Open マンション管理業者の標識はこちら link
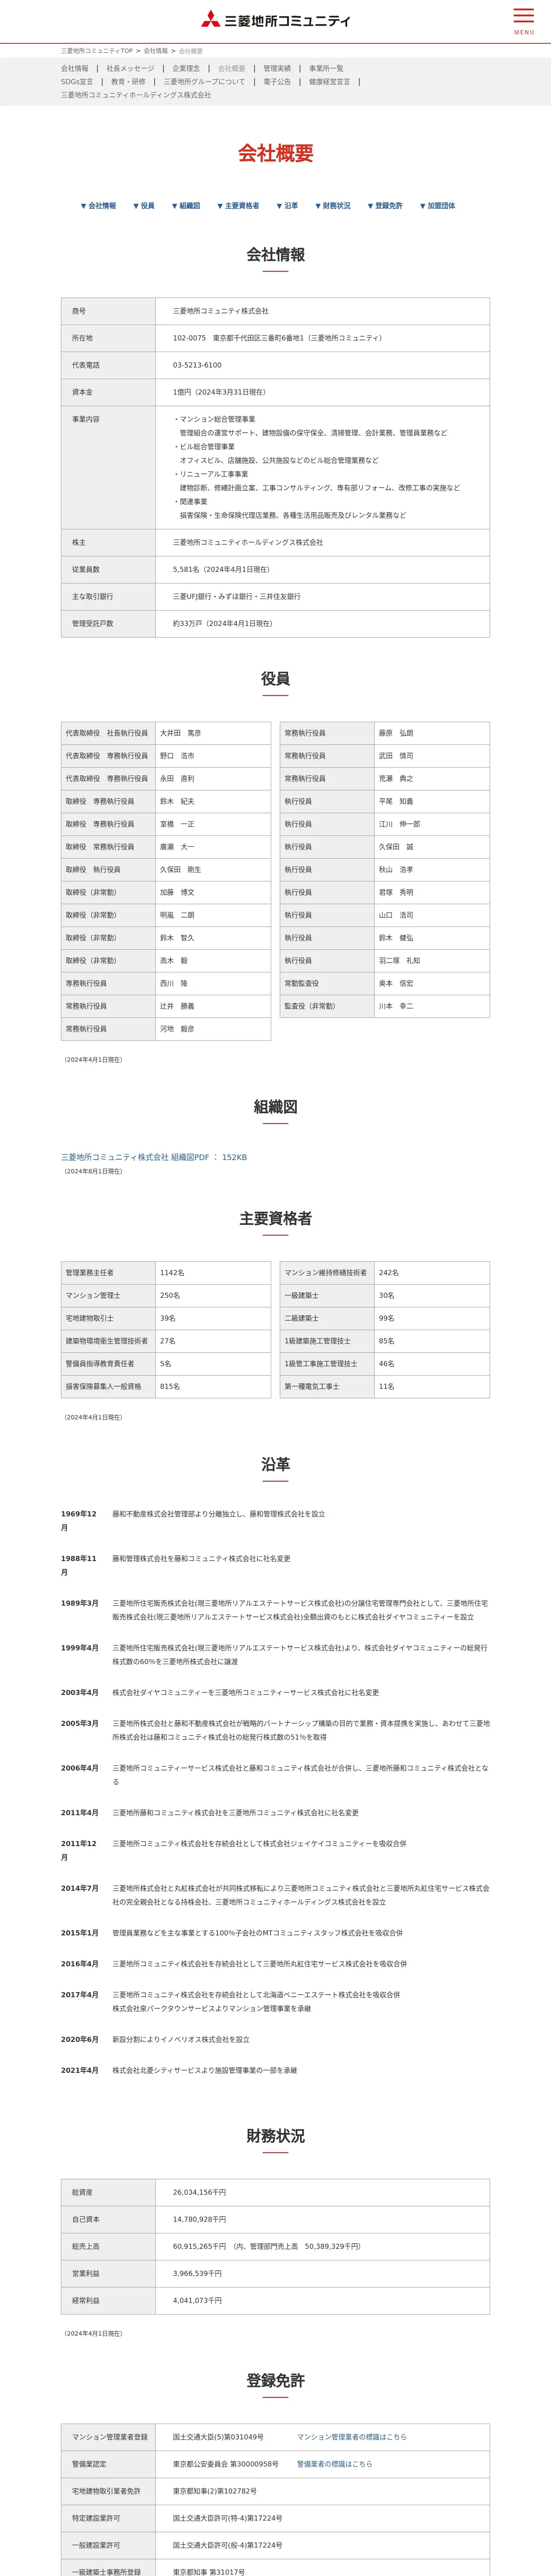The height and width of the screenshot is (2576, 551). click(351, 2437)
